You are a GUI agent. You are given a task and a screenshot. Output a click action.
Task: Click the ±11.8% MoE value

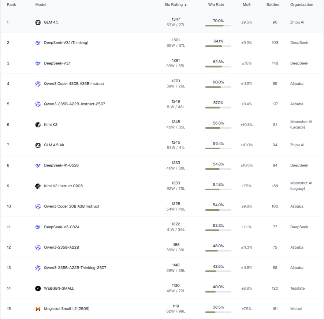[x=246, y=268]
